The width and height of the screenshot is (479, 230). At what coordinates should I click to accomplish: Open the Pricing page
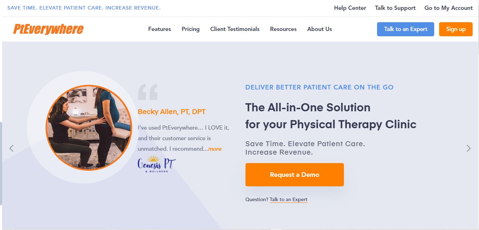[x=190, y=29]
